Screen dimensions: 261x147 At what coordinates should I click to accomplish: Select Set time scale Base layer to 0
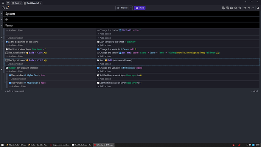point(120,75)
